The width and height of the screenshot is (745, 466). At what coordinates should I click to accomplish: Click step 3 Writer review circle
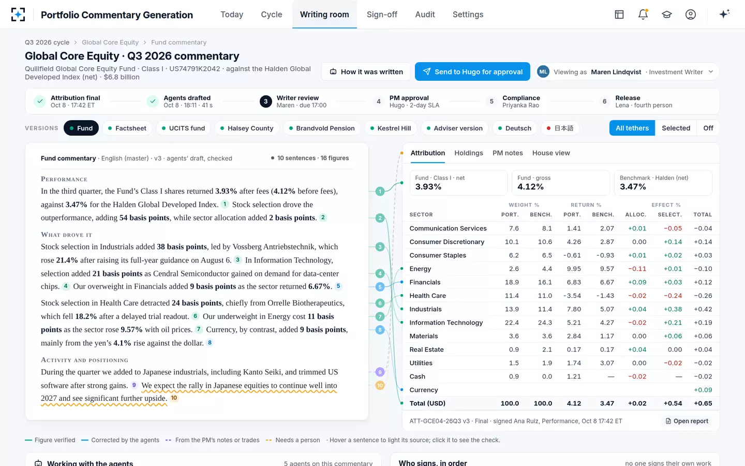[265, 101]
